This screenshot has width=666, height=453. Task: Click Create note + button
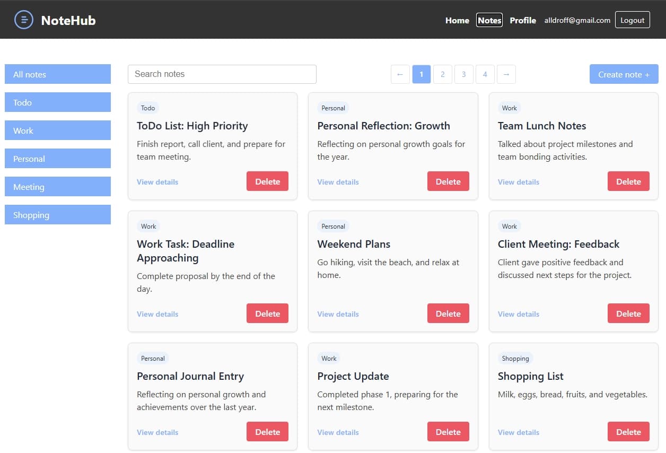(624, 74)
